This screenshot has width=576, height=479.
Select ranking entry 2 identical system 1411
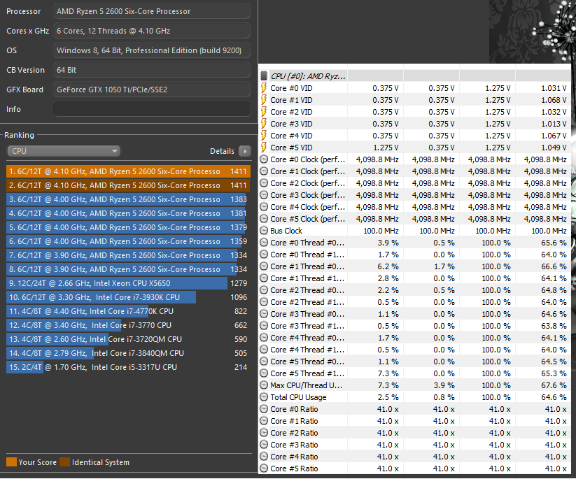(128, 185)
